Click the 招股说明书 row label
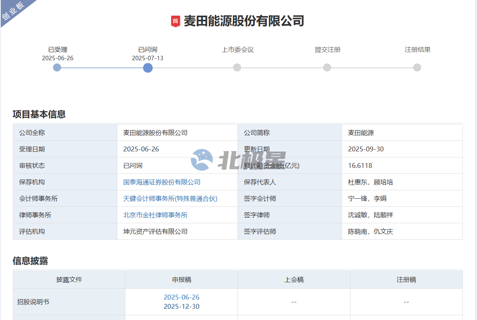 tap(33, 302)
